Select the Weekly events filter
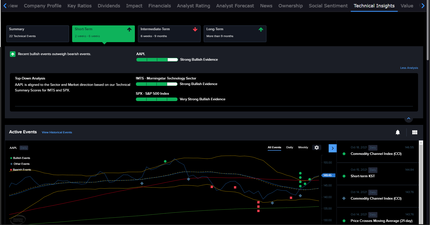The image size is (430, 225). (303, 147)
